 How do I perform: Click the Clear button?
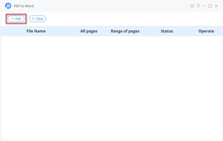(38, 19)
